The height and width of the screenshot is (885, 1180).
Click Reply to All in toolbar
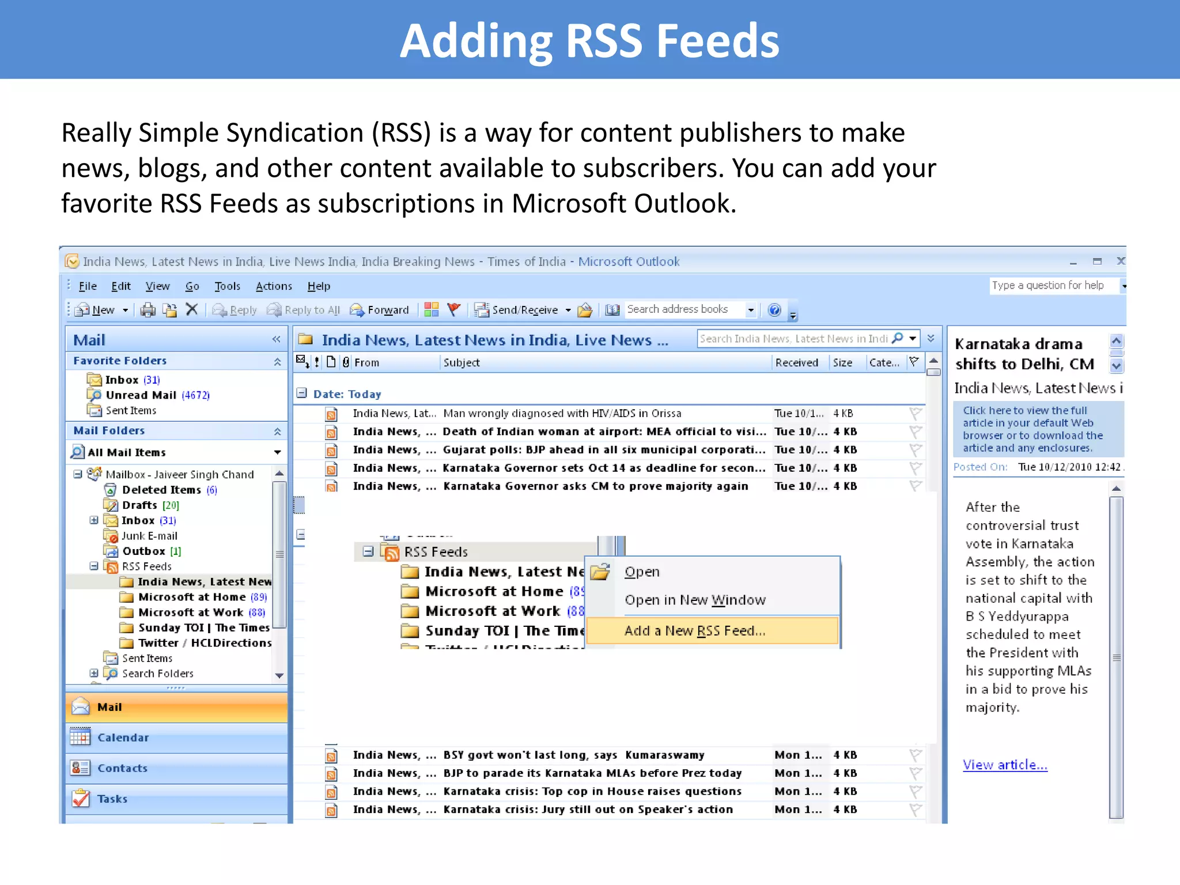[x=304, y=310]
